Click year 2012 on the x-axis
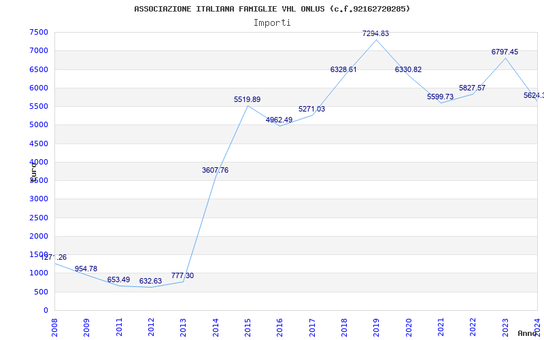This screenshot has height=340, width=544. (x=151, y=328)
